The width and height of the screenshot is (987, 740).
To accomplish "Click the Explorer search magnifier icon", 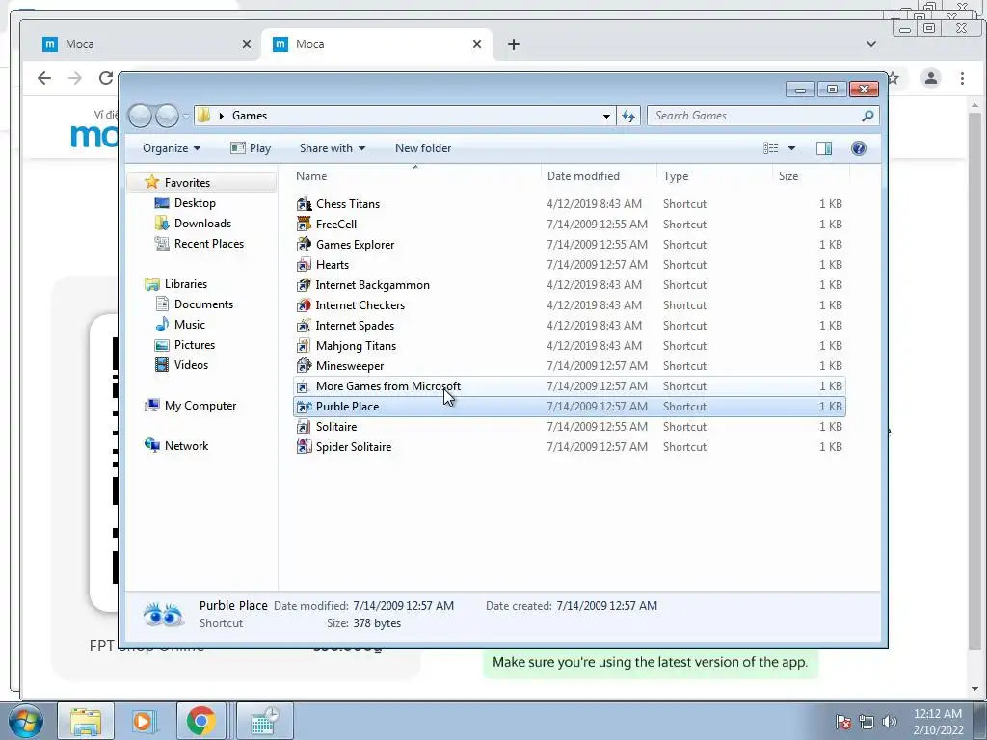I will tap(867, 116).
